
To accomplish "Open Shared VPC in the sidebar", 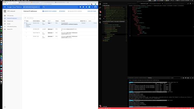I will coord(10,29).
